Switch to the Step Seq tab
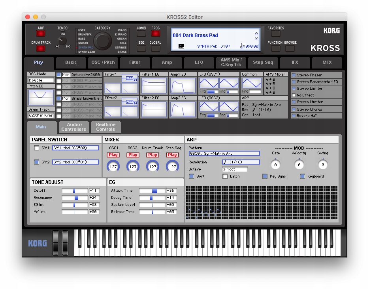Viewport: 369px width, 289px height. pos(263,62)
